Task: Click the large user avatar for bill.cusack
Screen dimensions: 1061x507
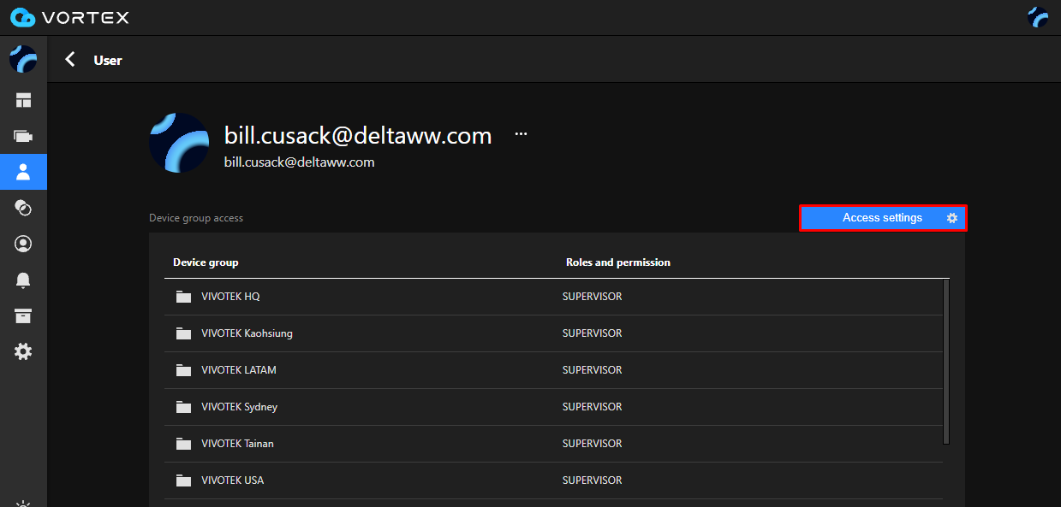Action: point(179,143)
